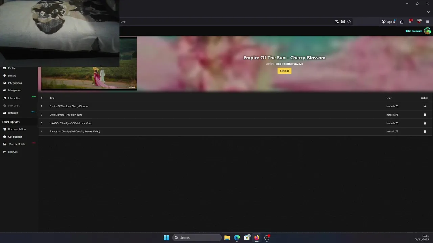Click the Cherry Blossom video thumbnail
The image size is (433, 243).
(89, 63)
